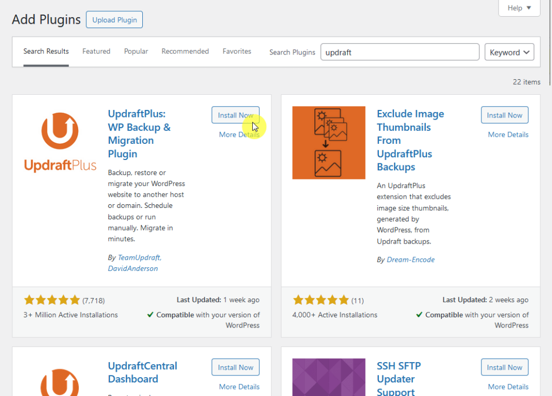Open Exclude Image Thumbnails From UpdraftPlus Backups title
Screen dimensions: 552x396
click(410, 141)
